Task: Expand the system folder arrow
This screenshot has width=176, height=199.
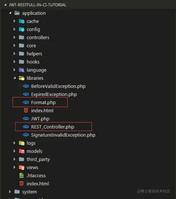Action: 10,192
